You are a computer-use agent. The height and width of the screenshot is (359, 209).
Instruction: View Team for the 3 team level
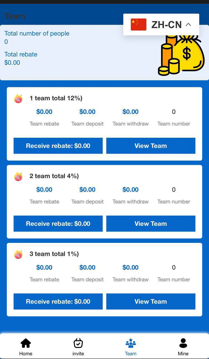coord(151,302)
